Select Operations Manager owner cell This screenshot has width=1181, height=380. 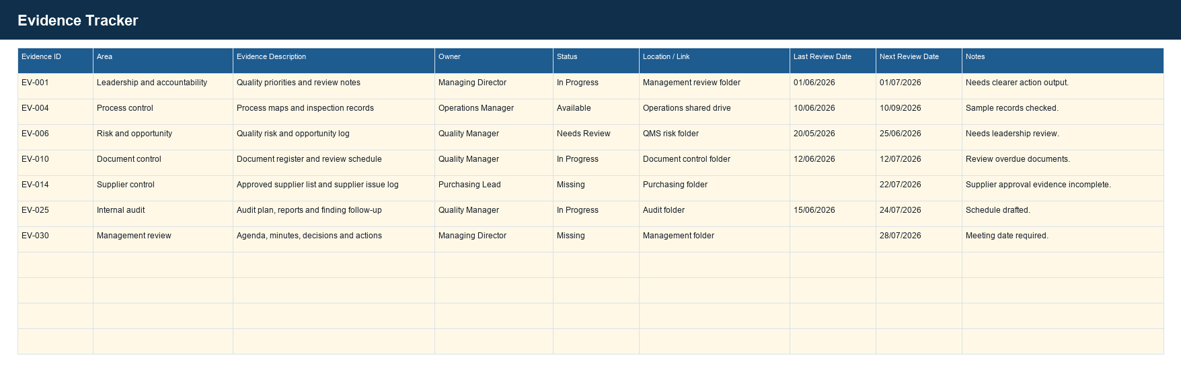pos(494,111)
